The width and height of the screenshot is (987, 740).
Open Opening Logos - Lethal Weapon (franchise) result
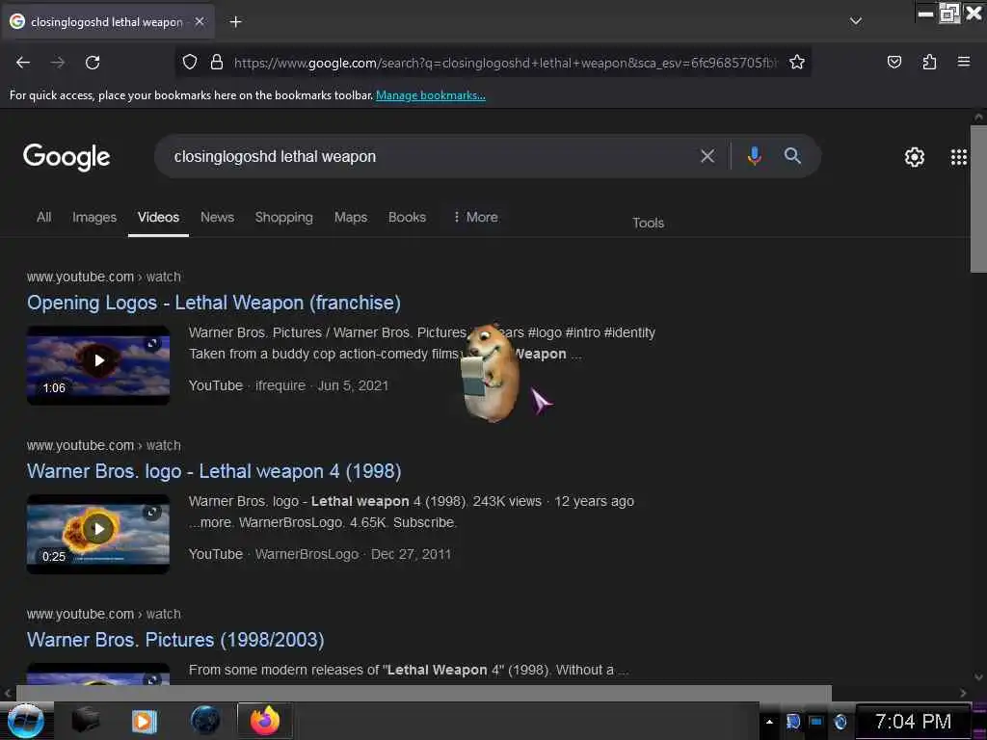(x=214, y=303)
